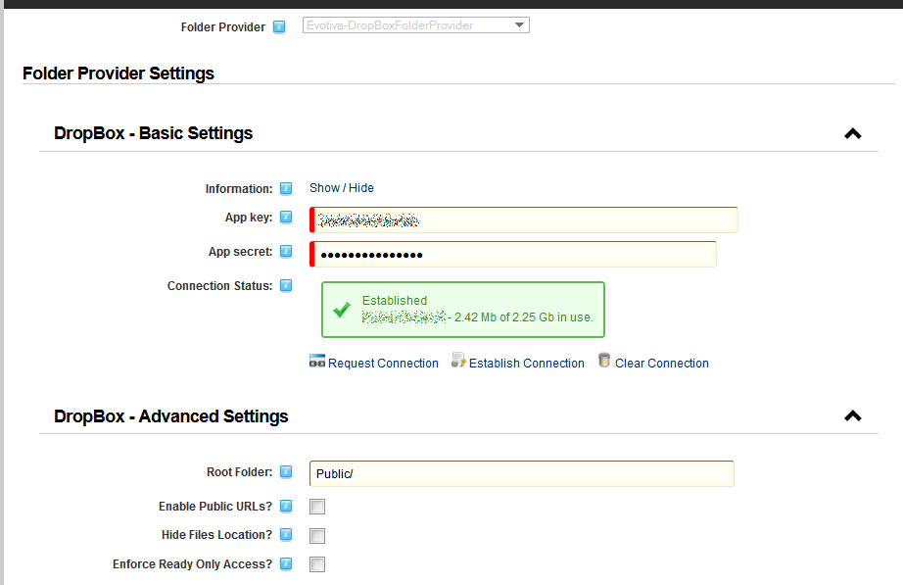Click the Enable Public URLs help icon

[x=286, y=506]
